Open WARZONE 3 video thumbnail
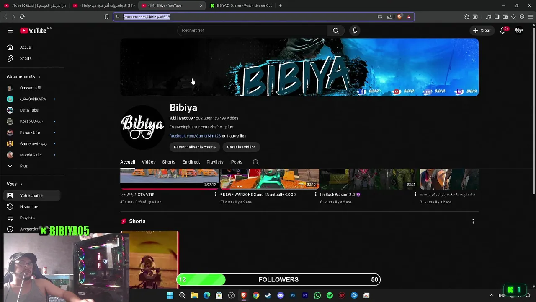Viewport: 536px width, 302px height. [x=270, y=179]
